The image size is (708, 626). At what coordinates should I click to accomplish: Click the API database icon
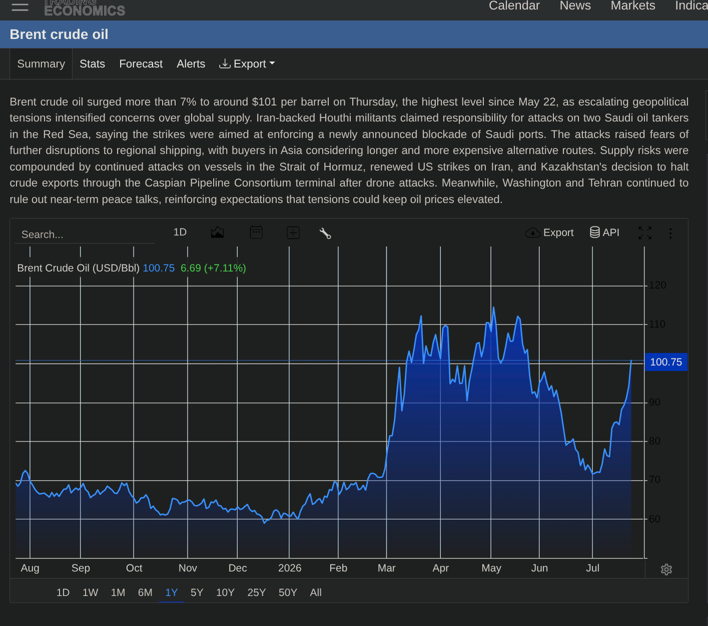[x=604, y=232]
